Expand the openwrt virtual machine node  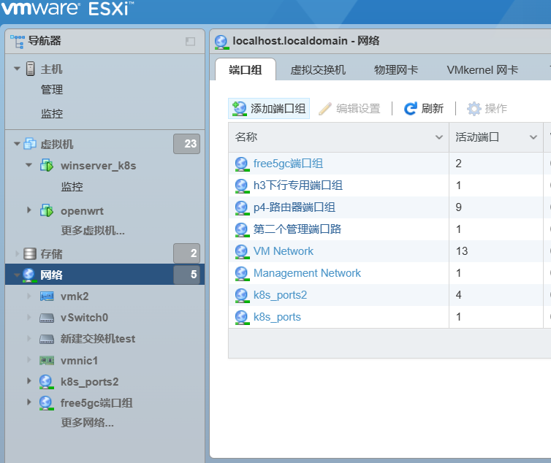click(x=29, y=210)
